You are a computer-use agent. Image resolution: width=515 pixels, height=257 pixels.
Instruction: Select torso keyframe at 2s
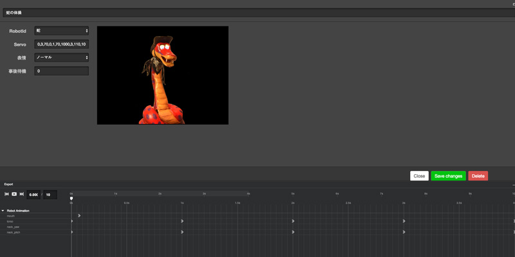click(293, 221)
